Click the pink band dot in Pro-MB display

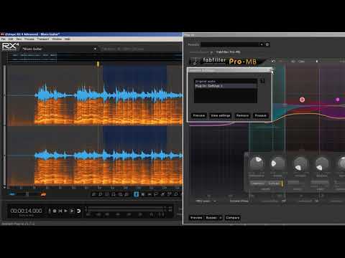point(302,100)
